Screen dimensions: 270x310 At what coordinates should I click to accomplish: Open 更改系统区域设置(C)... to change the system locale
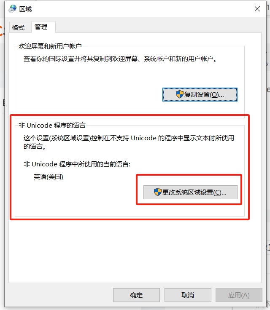tap(190, 192)
